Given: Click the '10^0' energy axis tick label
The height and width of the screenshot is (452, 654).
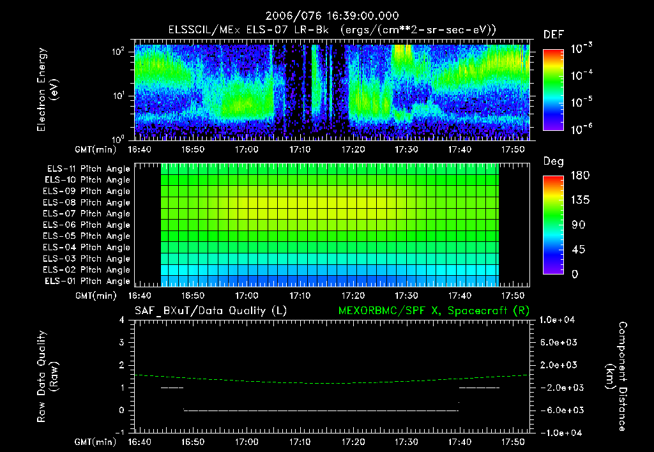Looking at the screenshot, I should click(119, 139).
